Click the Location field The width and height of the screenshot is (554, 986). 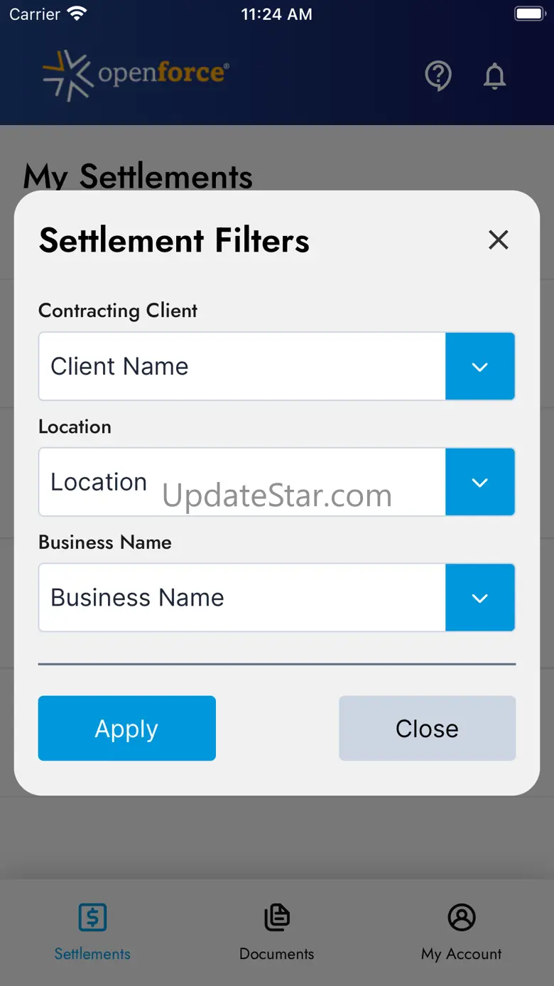click(x=242, y=482)
